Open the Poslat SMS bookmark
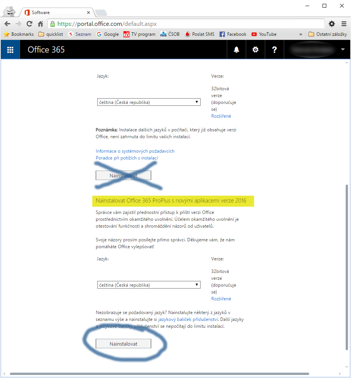 point(199,34)
